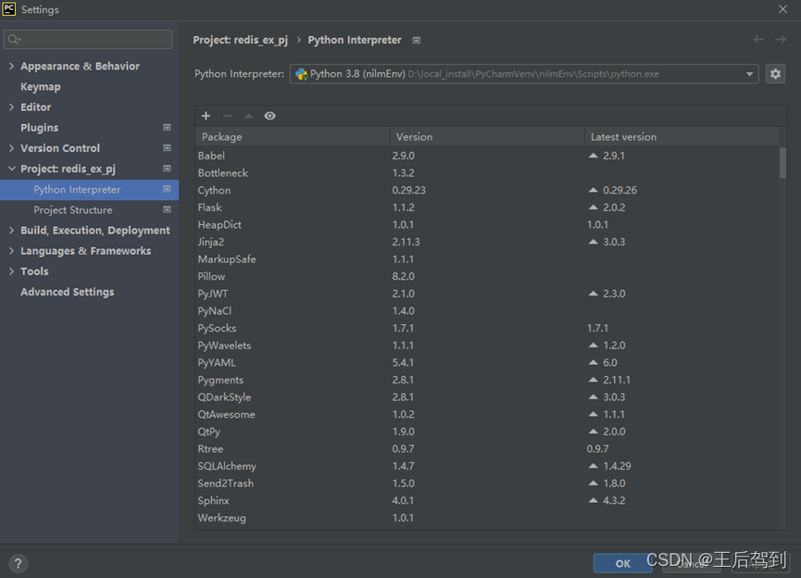Click upgrade arrow beside Babel 2.9.1
801x578 pixels.
[x=593, y=156]
